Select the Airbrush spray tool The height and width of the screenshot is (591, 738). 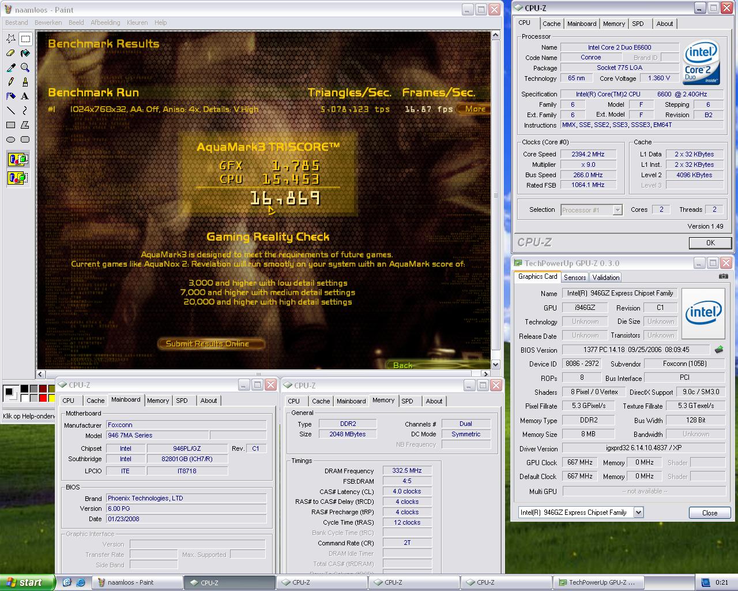pyautogui.click(x=11, y=96)
